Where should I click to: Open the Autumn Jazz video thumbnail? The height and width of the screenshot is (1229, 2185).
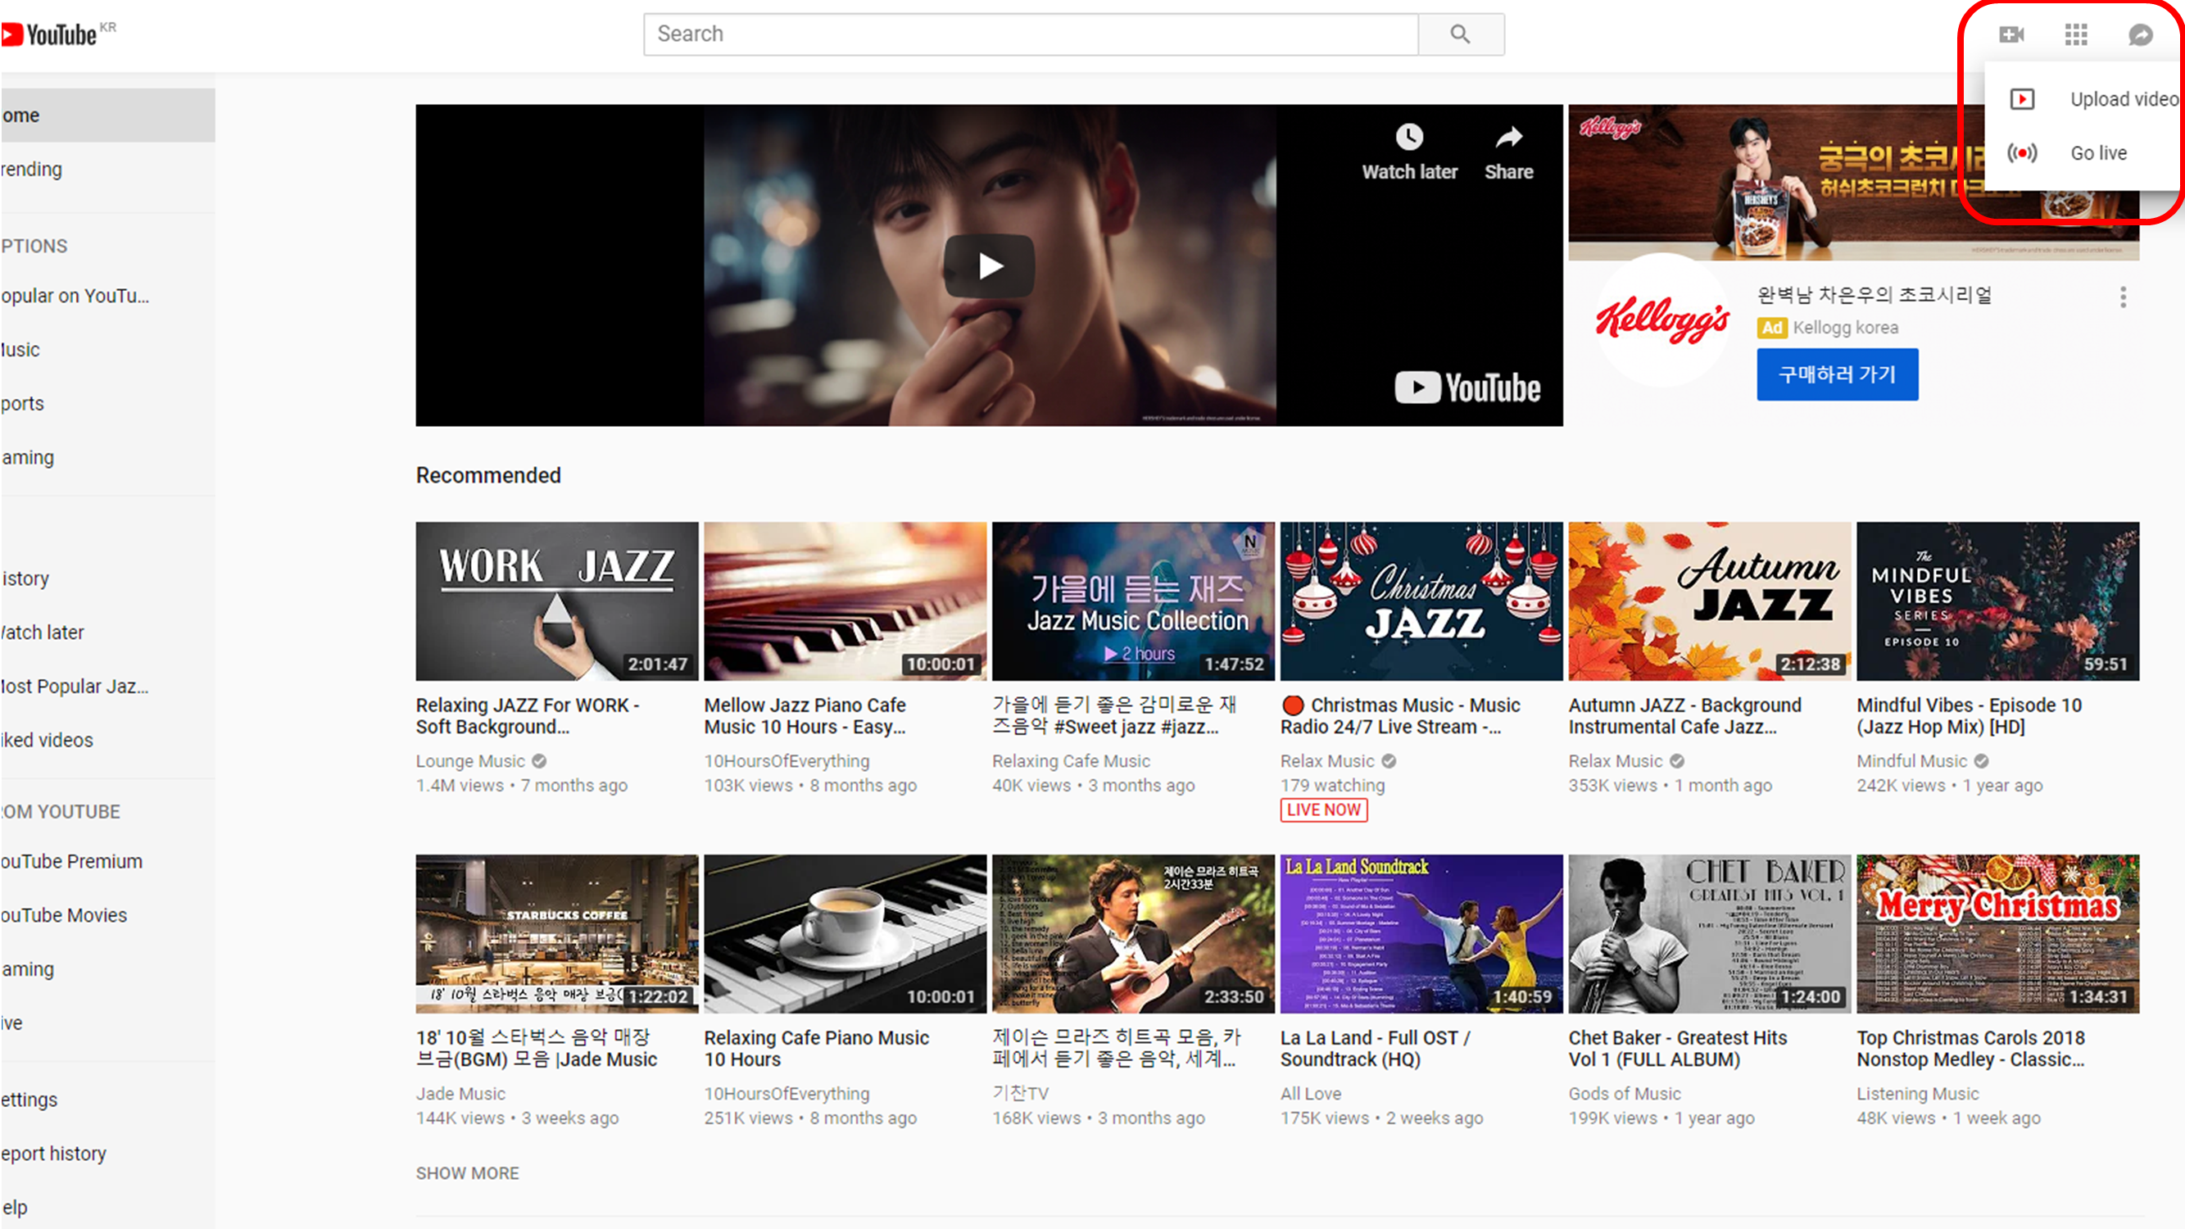pos(1709,601)
